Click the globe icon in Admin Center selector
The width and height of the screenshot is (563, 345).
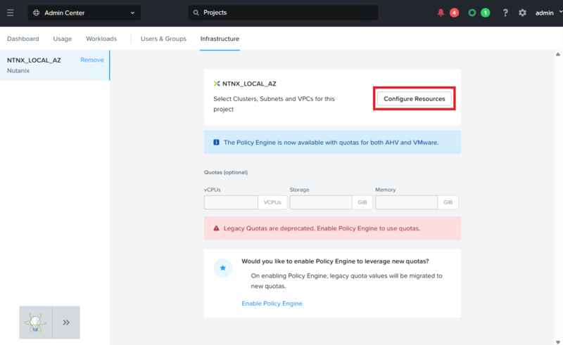[x=37, y=13]
